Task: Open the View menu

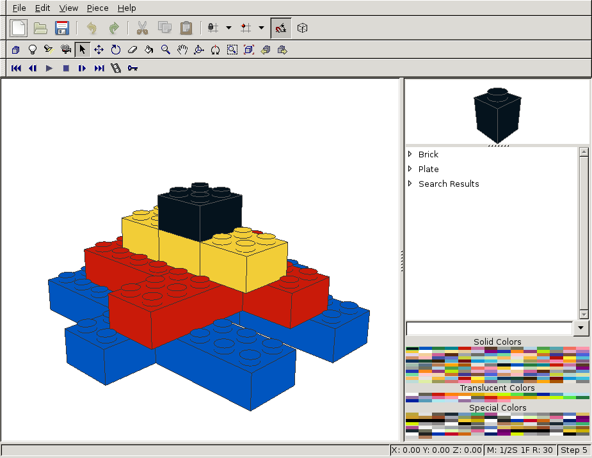Action: (x=68, y=8)
